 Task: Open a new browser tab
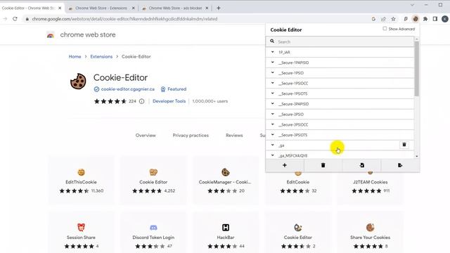coord(219,8)
